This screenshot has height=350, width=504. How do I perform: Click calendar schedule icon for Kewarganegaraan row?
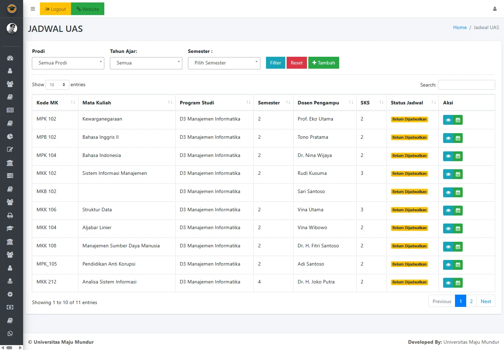[458, 120]
